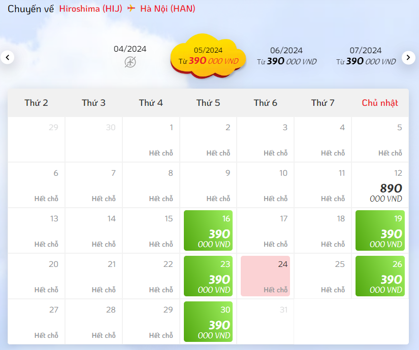Image resolution: width=419 pixels, height=350 pixels.
Task: Click the no-flight icon under 04/2024
Action: (130, 62)
